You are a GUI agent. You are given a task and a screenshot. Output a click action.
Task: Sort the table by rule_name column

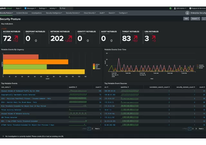point(5,87)
